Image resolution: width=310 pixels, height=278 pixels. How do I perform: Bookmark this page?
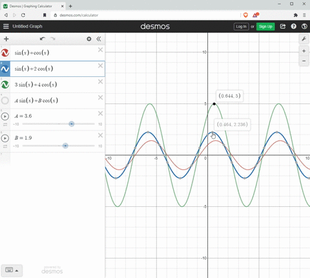45,15
